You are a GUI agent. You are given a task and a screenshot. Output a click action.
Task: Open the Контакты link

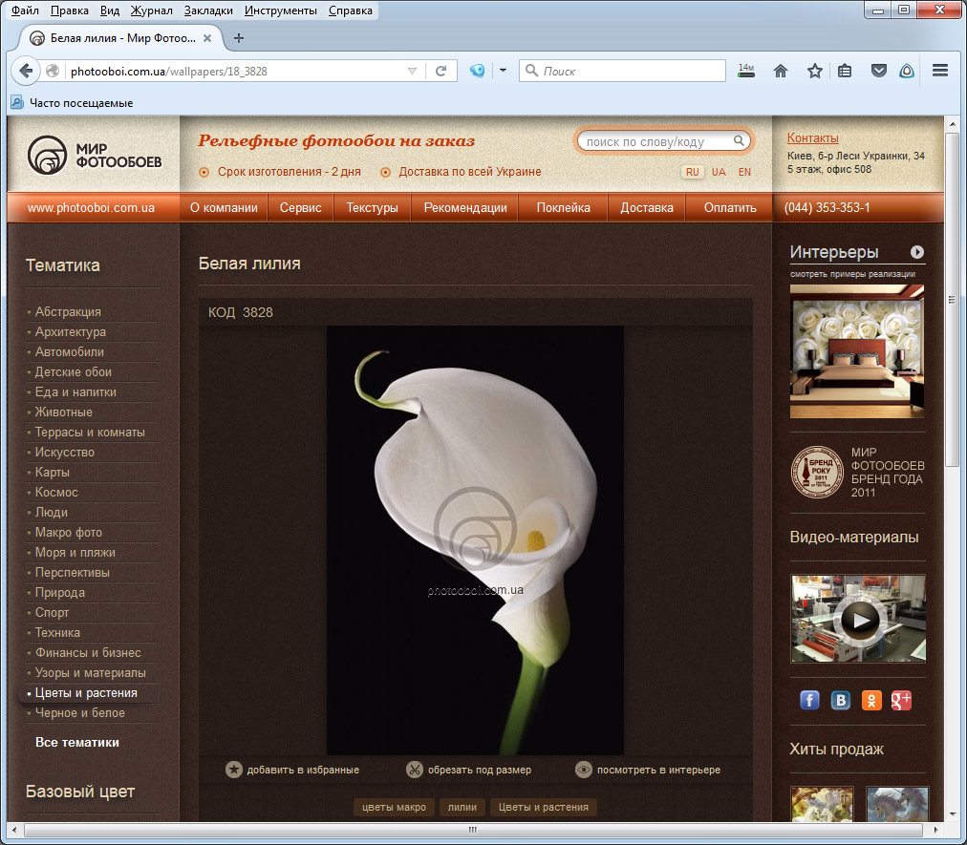[812, 138]
